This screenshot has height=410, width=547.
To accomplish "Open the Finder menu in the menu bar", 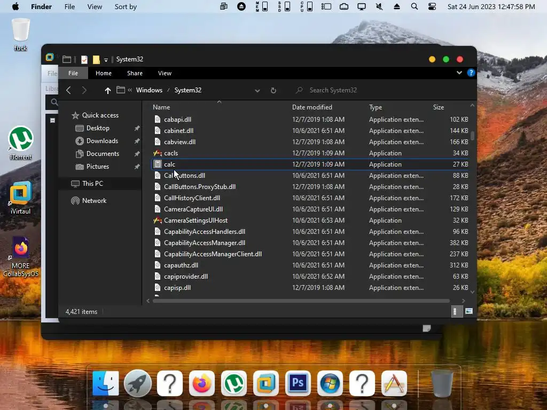I will [41, 6].
